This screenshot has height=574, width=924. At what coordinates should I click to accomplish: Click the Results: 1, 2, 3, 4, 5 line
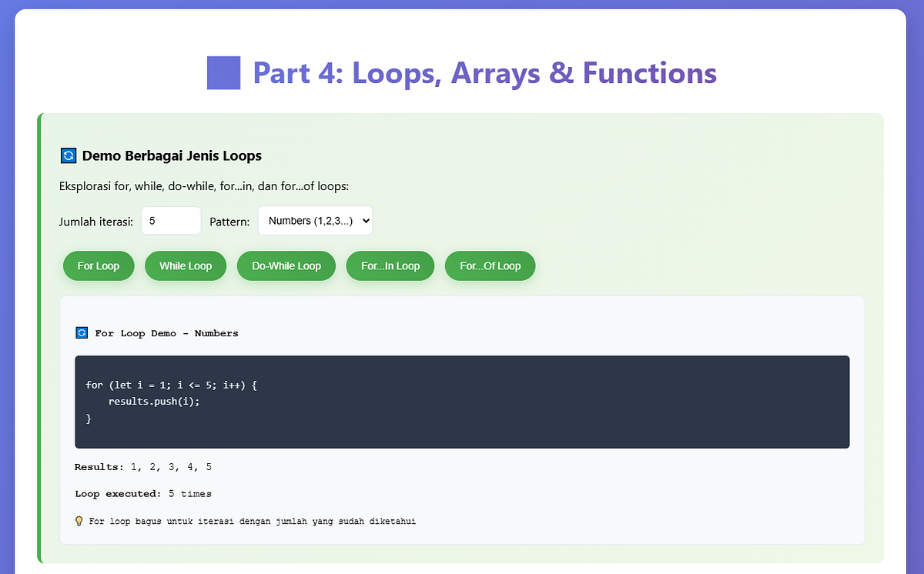(143, 467)
